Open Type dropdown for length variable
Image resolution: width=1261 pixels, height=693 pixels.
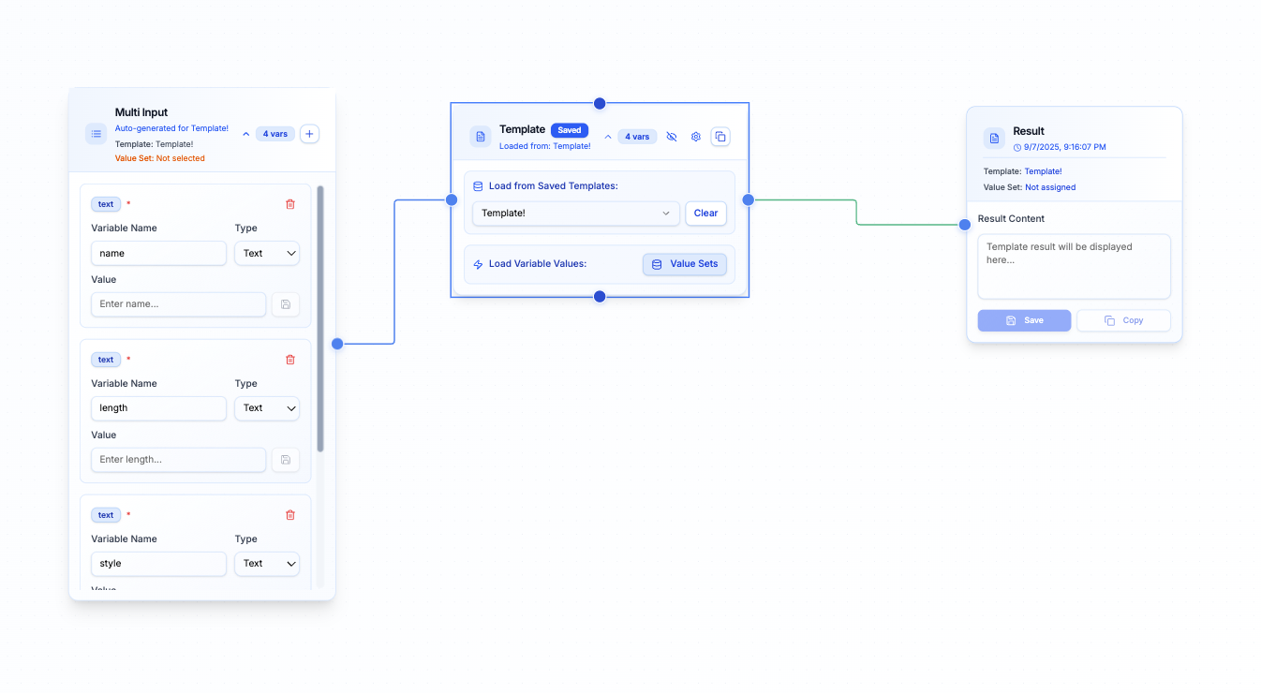(266, 408)
